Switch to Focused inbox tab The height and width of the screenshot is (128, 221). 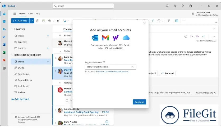point(68,29)
